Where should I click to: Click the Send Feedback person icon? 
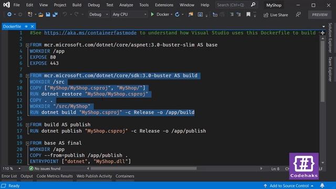coord(298,15)
